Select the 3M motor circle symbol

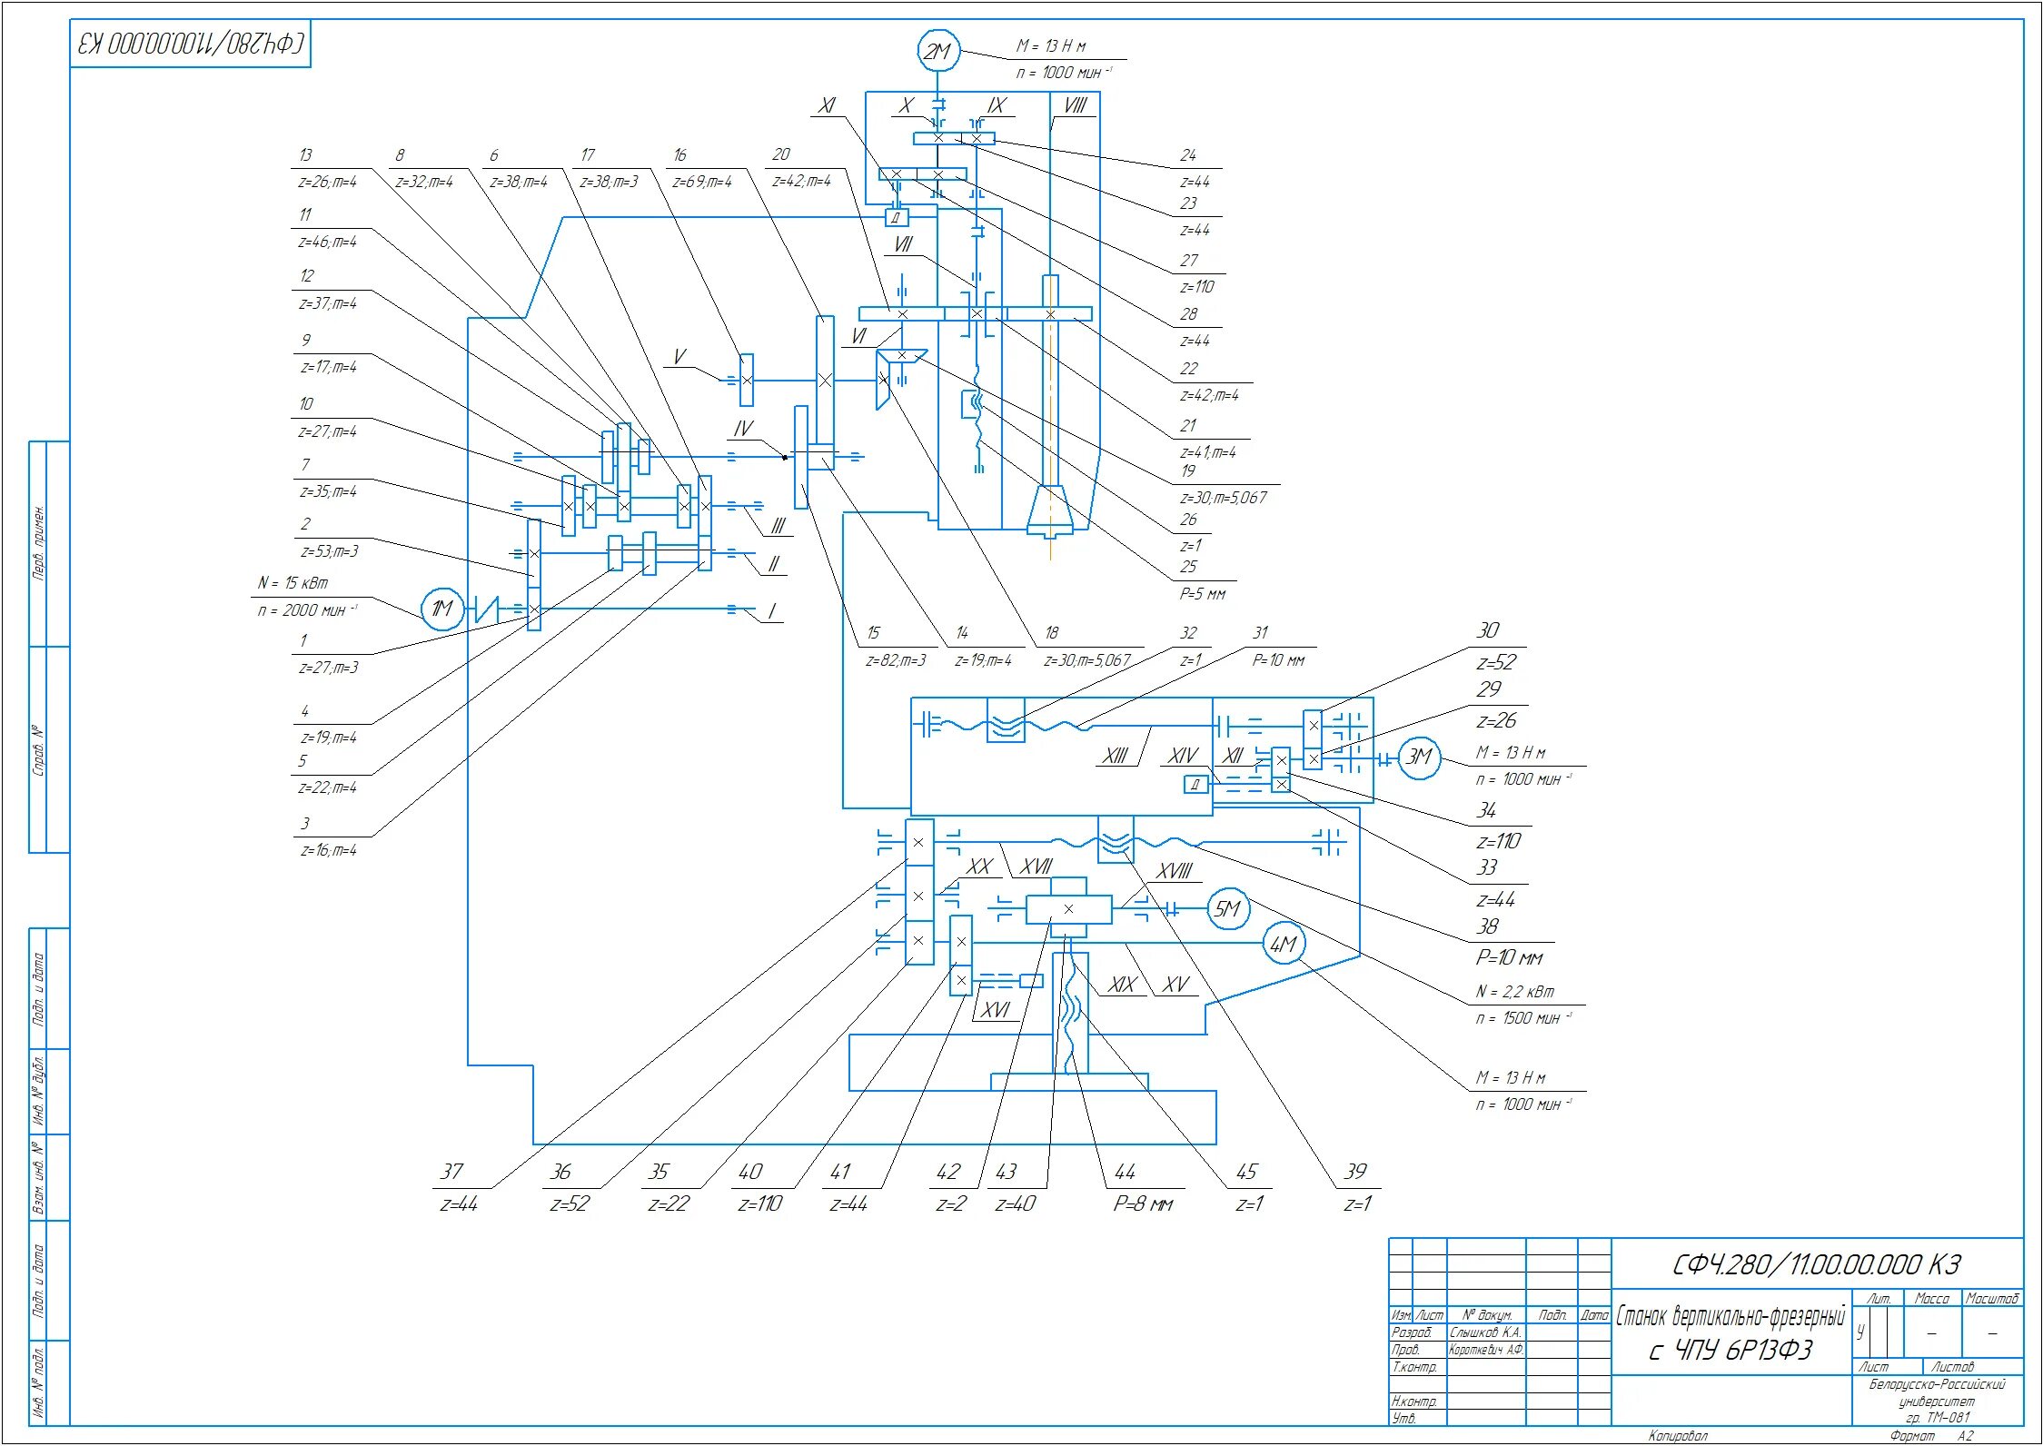[x=1419, y=758]
